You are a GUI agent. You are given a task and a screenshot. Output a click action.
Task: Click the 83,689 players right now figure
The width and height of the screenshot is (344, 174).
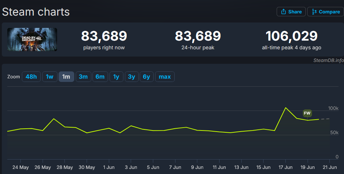pyautogui.click(x=104, y=36)
